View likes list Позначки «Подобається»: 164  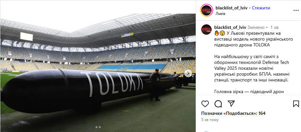pyautogui.click(x=233, y=113)
